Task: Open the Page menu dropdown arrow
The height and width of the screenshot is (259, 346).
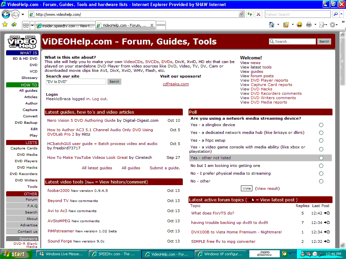Action: pos(326,25)
